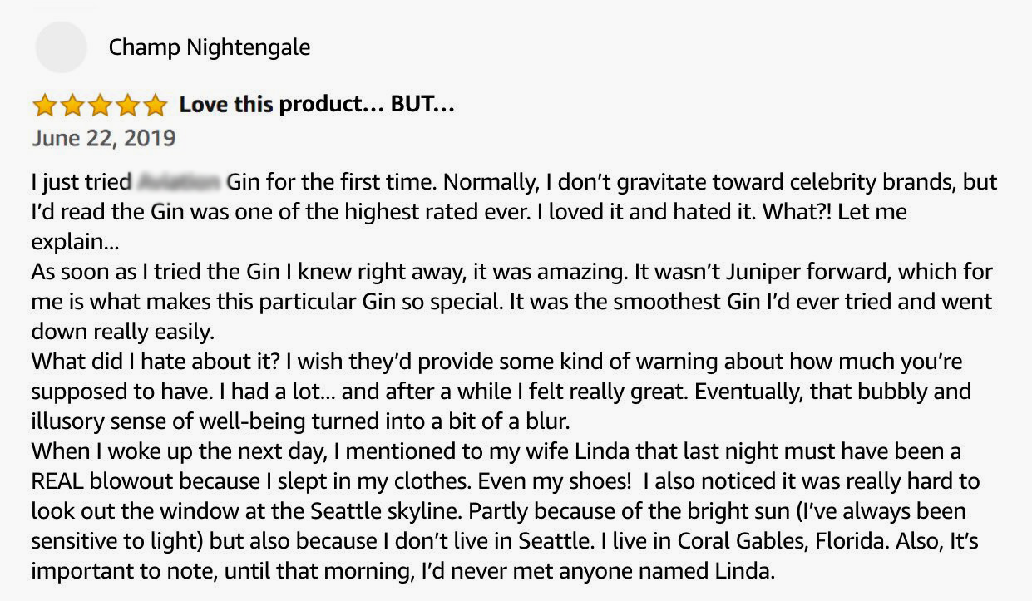Click the fifth gold rating star
Viewport: 1032px width, 601px height.
pos(156,106)
